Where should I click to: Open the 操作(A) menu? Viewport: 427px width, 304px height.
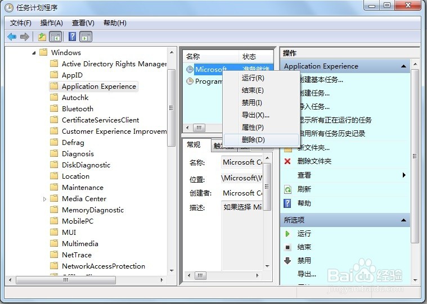[x=51, y=23]
